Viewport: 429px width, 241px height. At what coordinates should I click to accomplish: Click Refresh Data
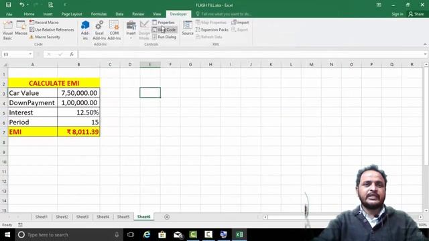[x=209, y=37]
